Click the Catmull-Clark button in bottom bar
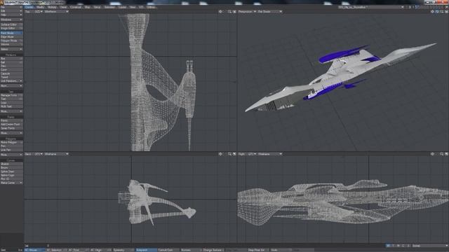The height and width of the screenshot is (252, 449). (x=168, y=250)
